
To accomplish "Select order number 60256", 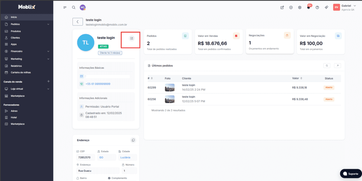I will (152, 99).
